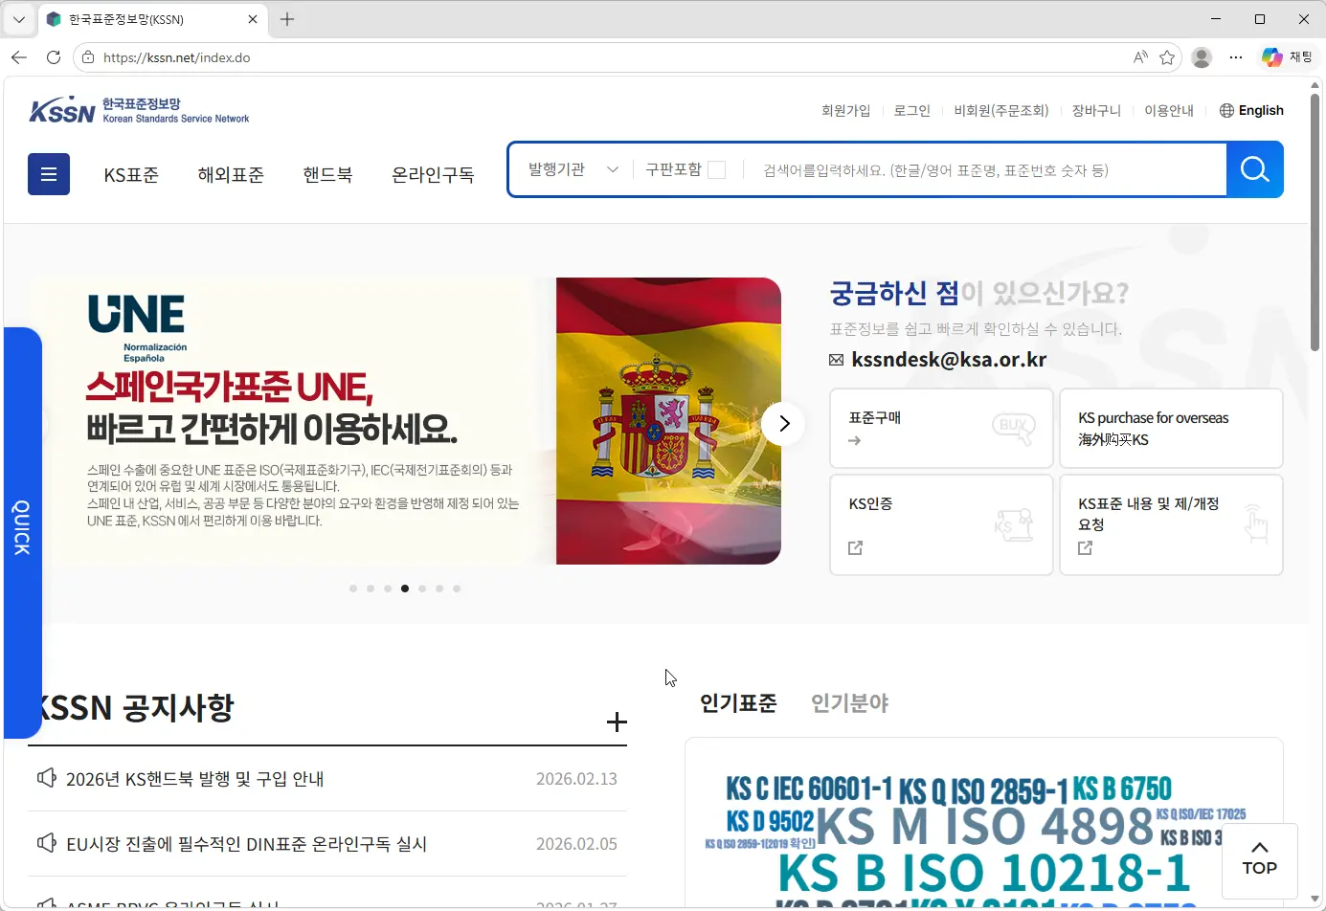The height and width of the screenshot is (911, 1326).
Task: Click the 회원가입 link
Action: tap(845, 111)
